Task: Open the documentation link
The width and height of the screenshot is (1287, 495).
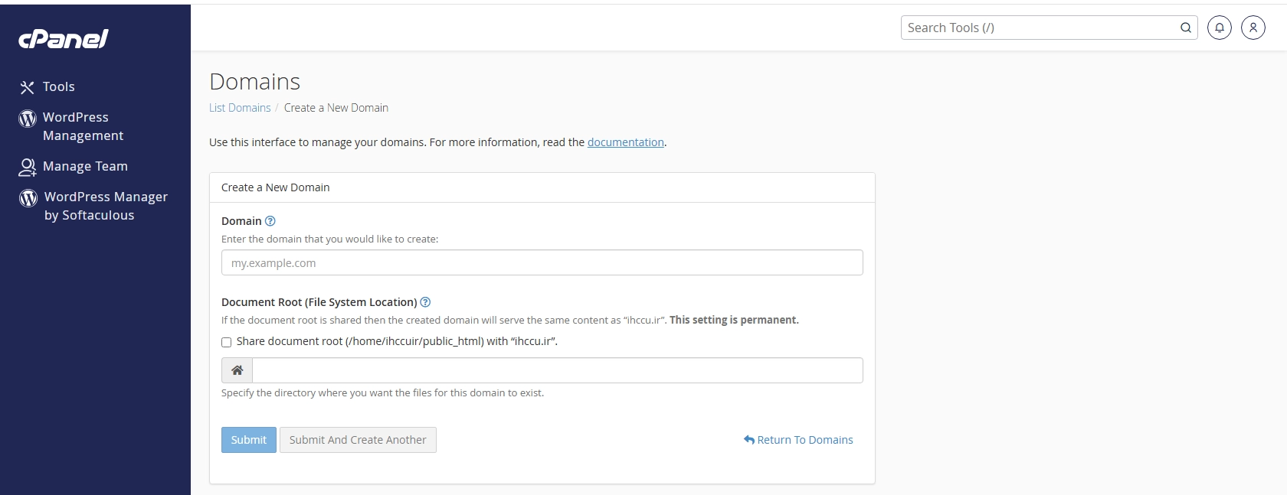Action: [x=626, y=142]
